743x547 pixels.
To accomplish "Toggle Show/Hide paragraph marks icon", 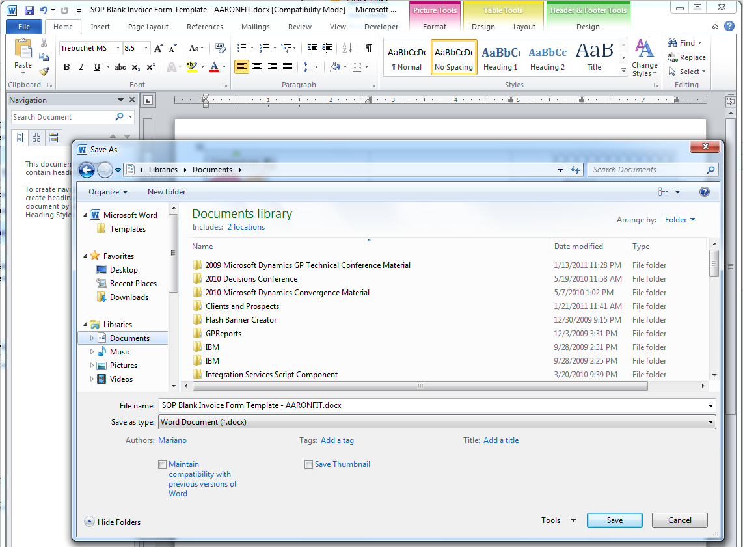I will (x=369, y=48).
